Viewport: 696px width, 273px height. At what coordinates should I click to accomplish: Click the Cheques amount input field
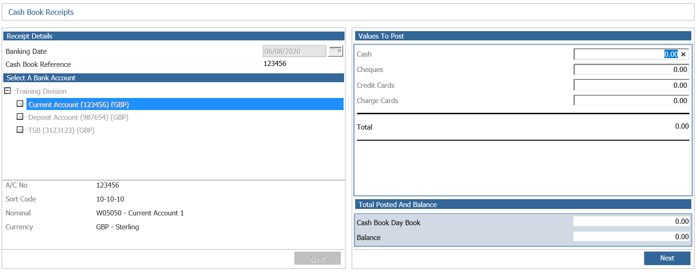pos(631,70)
